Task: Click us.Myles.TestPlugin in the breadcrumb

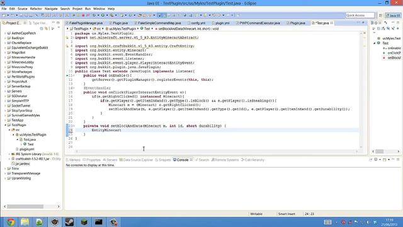Action: pos(123,29)
